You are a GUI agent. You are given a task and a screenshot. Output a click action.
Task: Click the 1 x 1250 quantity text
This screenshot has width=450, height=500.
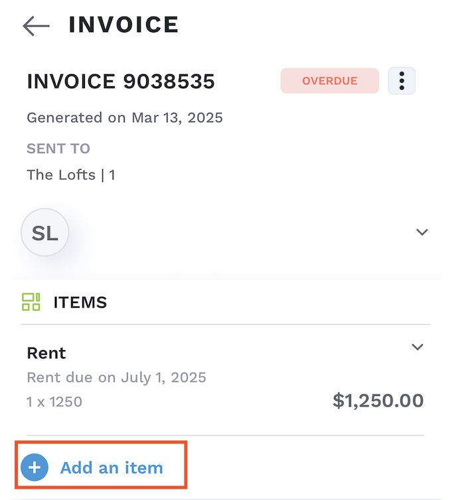tap(54, 401)
